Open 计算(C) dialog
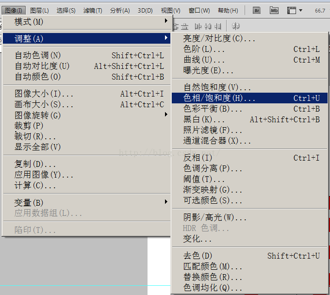The width and height of the screenshot is (330, 295). coord(87,185)
